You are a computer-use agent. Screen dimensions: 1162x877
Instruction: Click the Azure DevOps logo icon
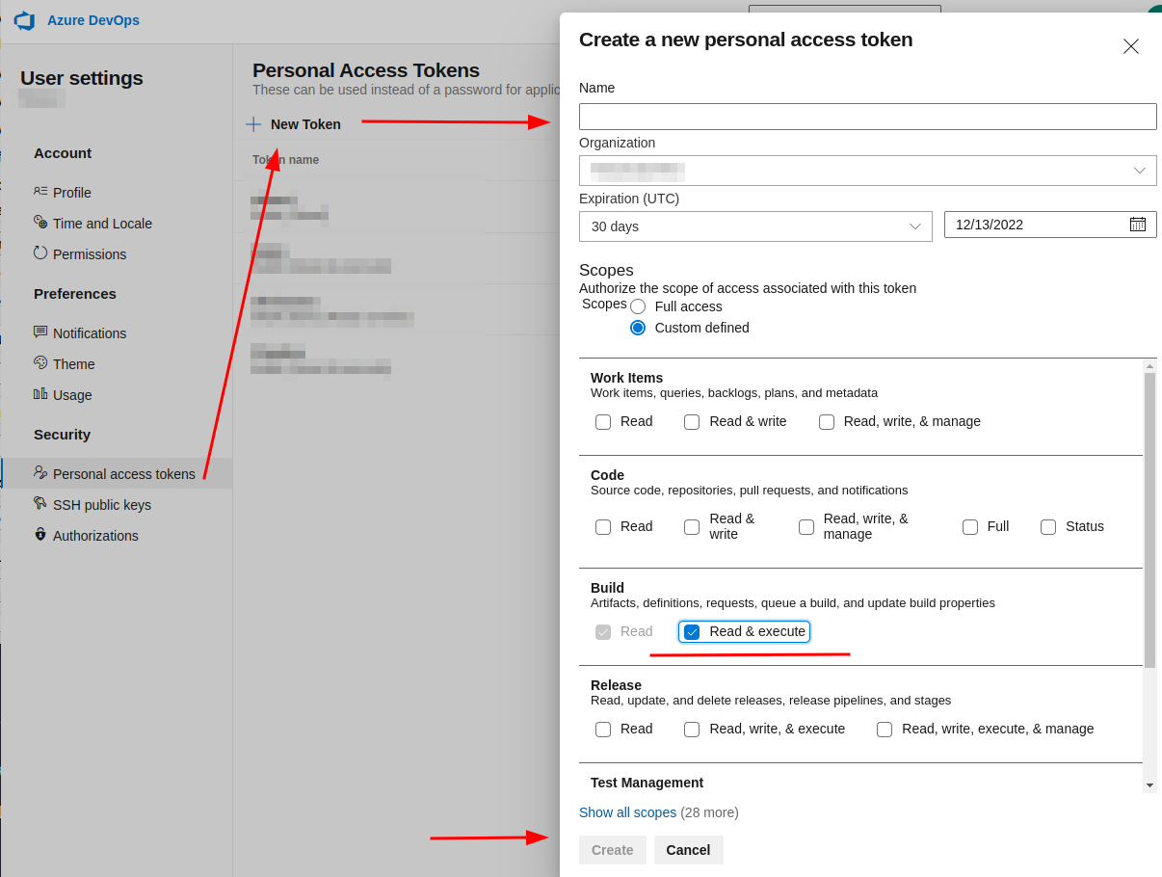[24, 21]
